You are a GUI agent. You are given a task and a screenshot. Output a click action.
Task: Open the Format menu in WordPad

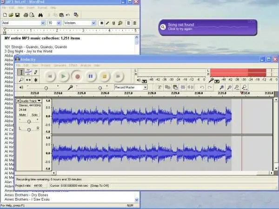(x=42, y=7)
